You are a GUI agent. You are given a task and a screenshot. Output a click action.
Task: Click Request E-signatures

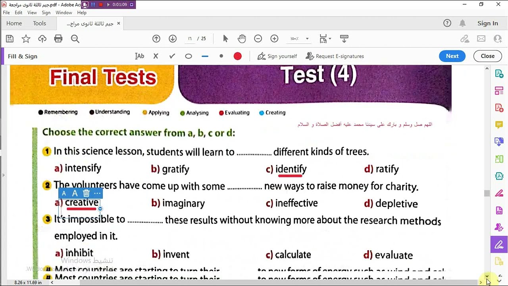(335, 56)
